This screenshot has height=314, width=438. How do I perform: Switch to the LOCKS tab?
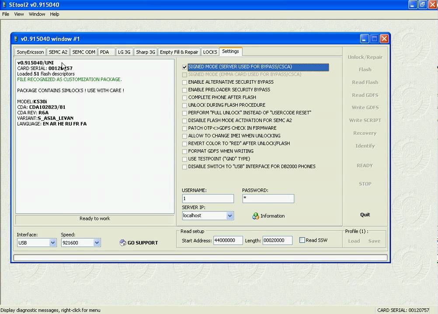210,52
